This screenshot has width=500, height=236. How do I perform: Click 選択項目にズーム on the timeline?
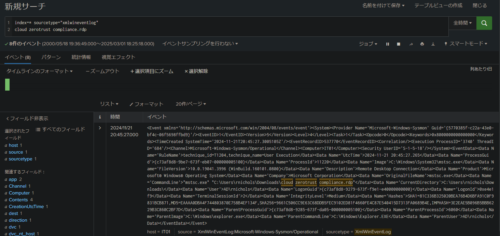click(152, 71)
